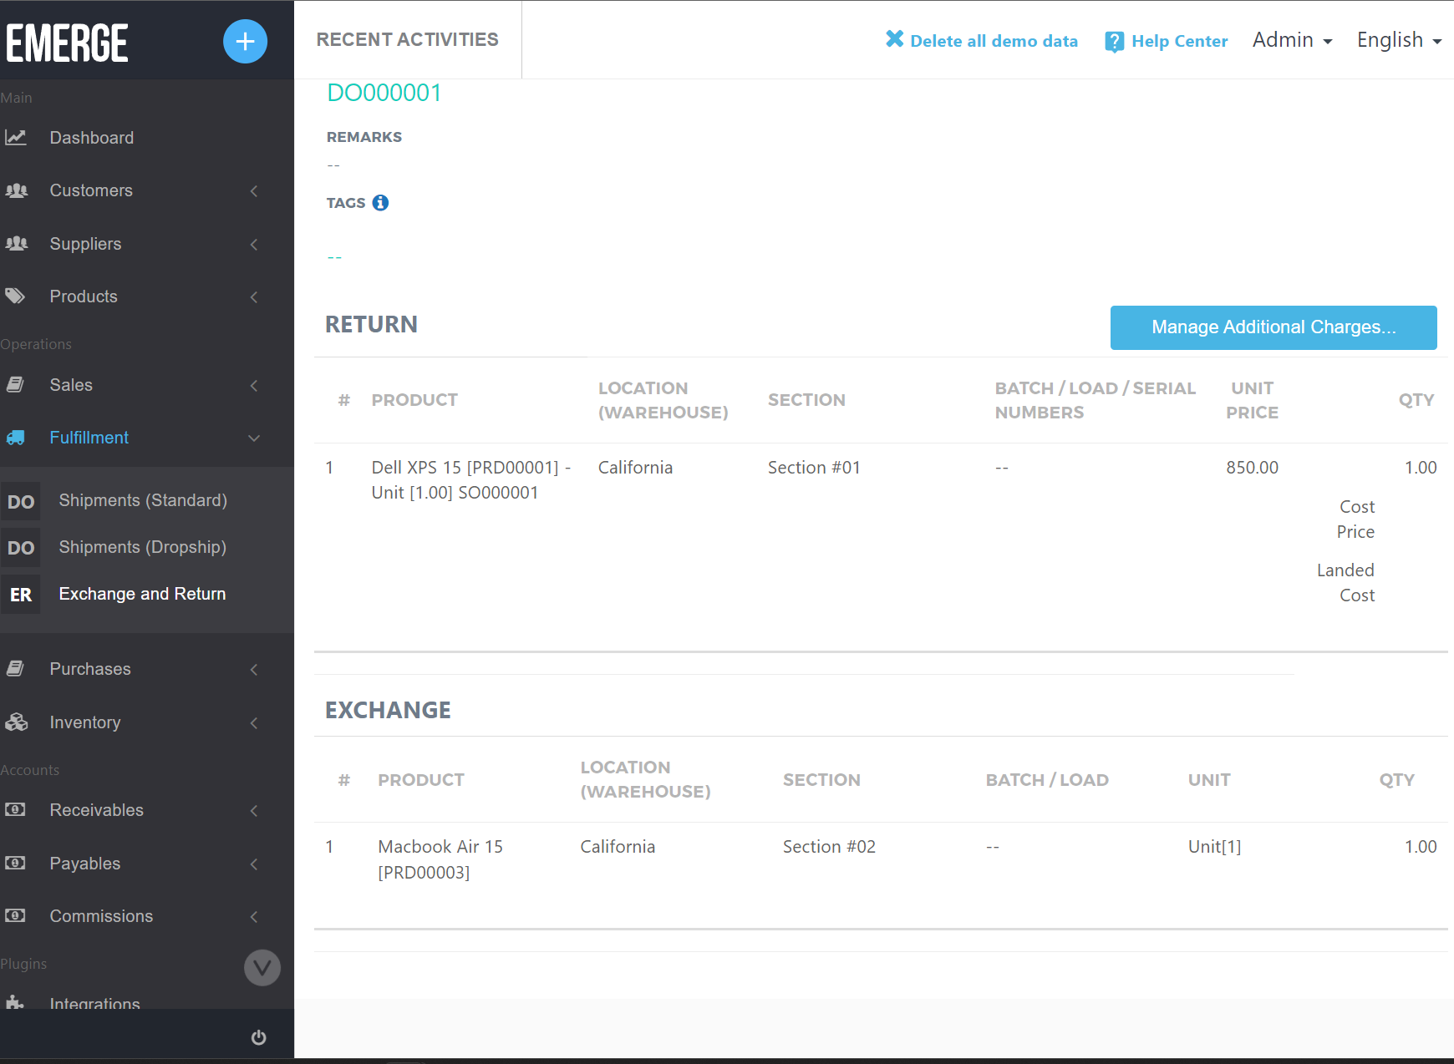Select the Products tag icon

(15, 296)
